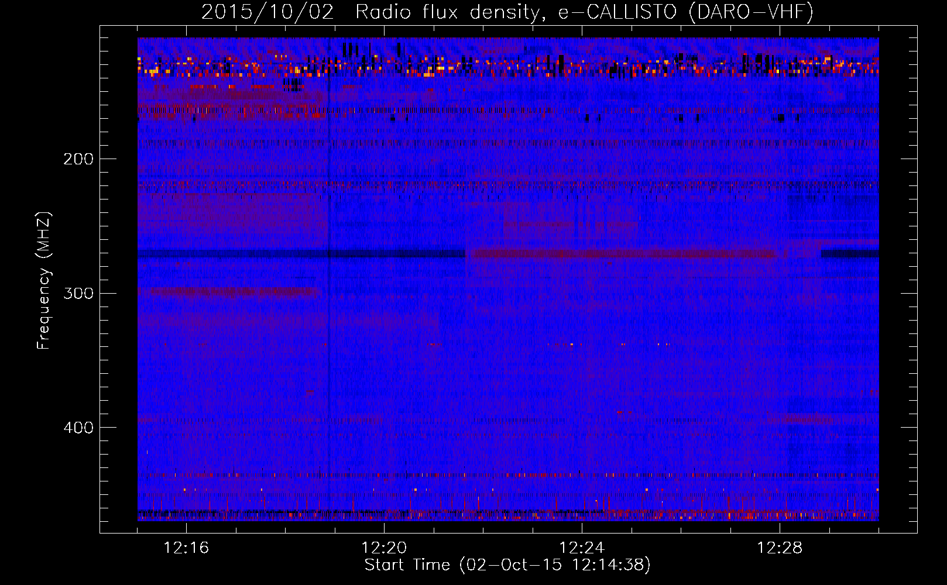Click the 400 frequency tick label
The width and height of the screenshot is (947, 585).
(x=78, y=428)
